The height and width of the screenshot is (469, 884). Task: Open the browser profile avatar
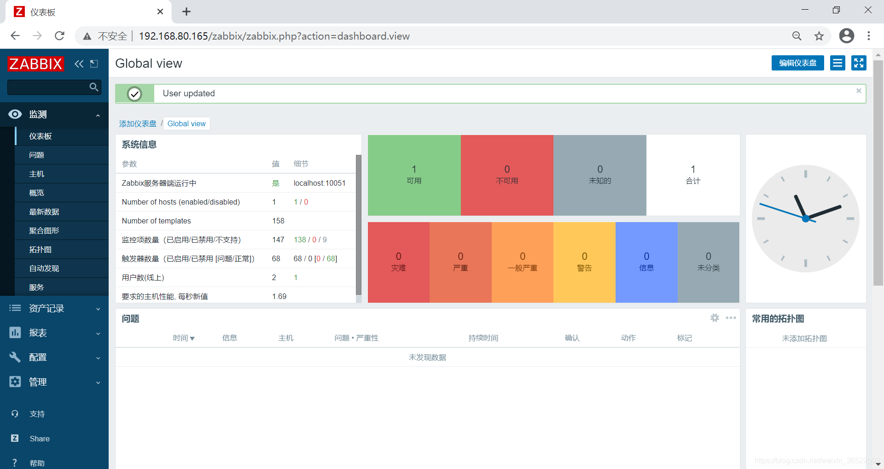[x=847, y=36]
